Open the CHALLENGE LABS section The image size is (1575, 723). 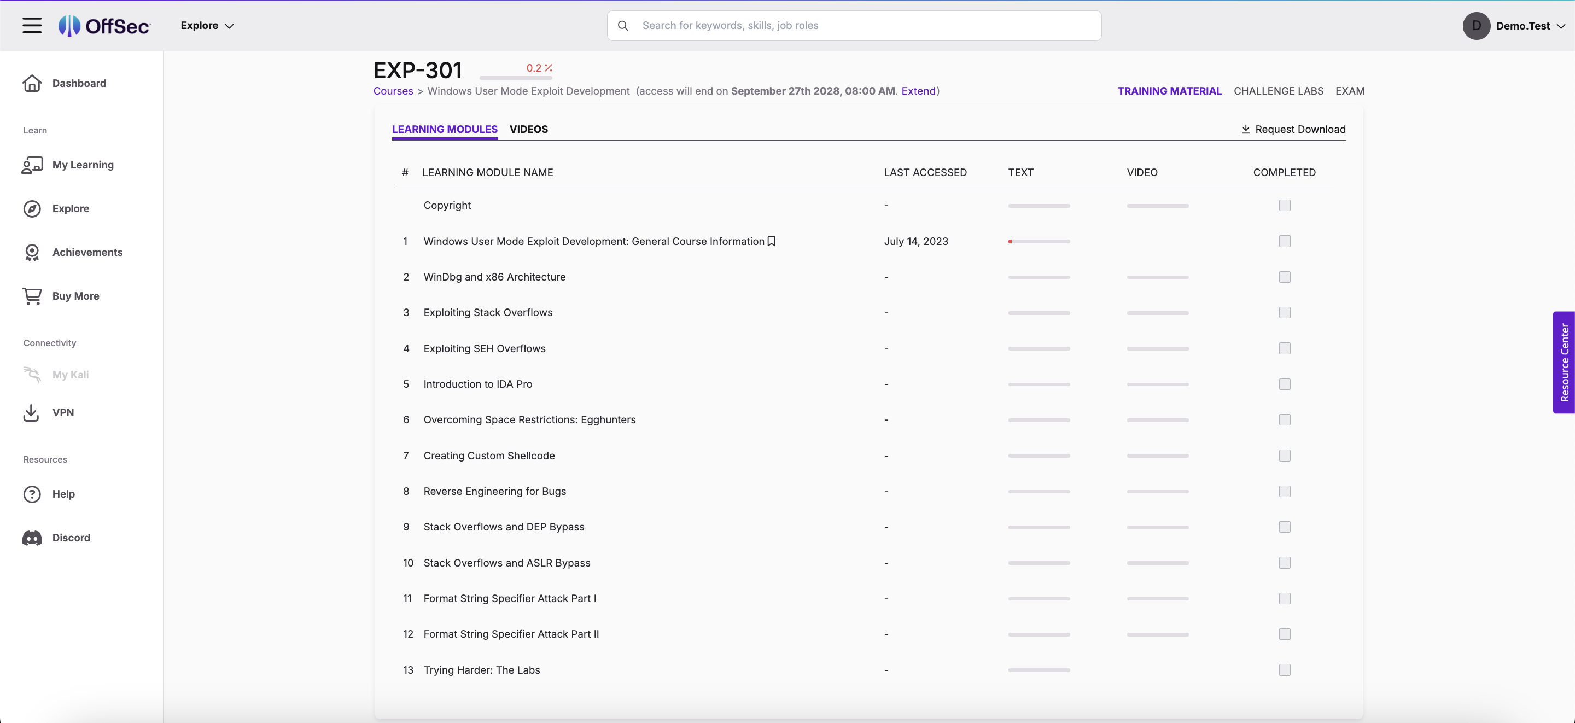click(x=1278, y=91)
